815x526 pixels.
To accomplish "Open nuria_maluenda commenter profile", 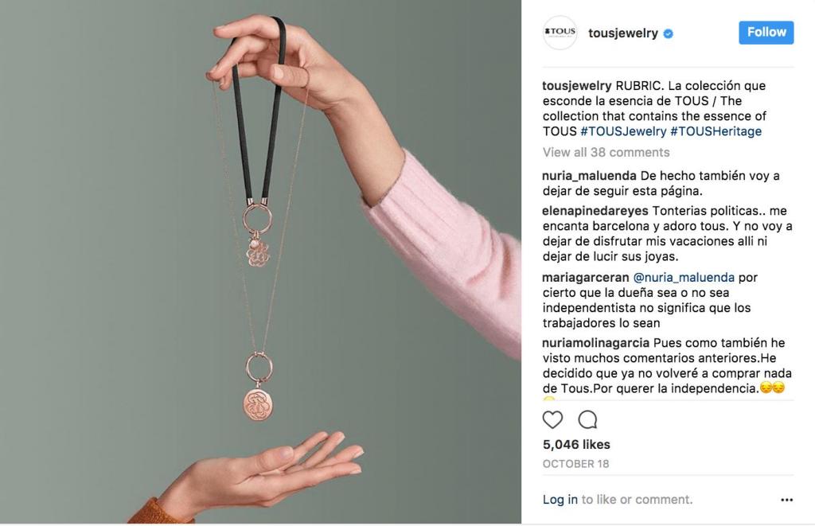I will click(589, 176).
